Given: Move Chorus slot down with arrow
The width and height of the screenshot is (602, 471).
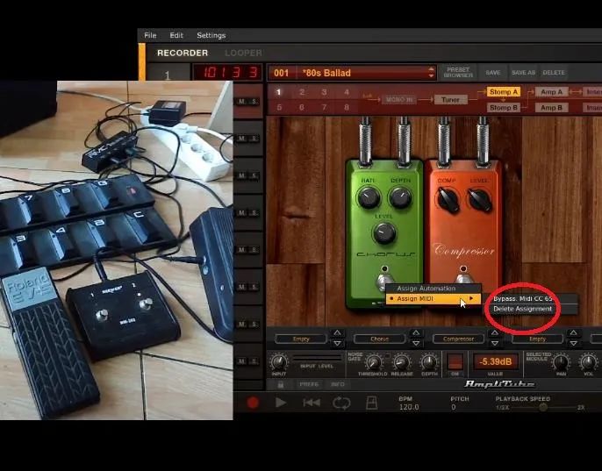Looking at the screenshot, I should click(x=416, y=343).
